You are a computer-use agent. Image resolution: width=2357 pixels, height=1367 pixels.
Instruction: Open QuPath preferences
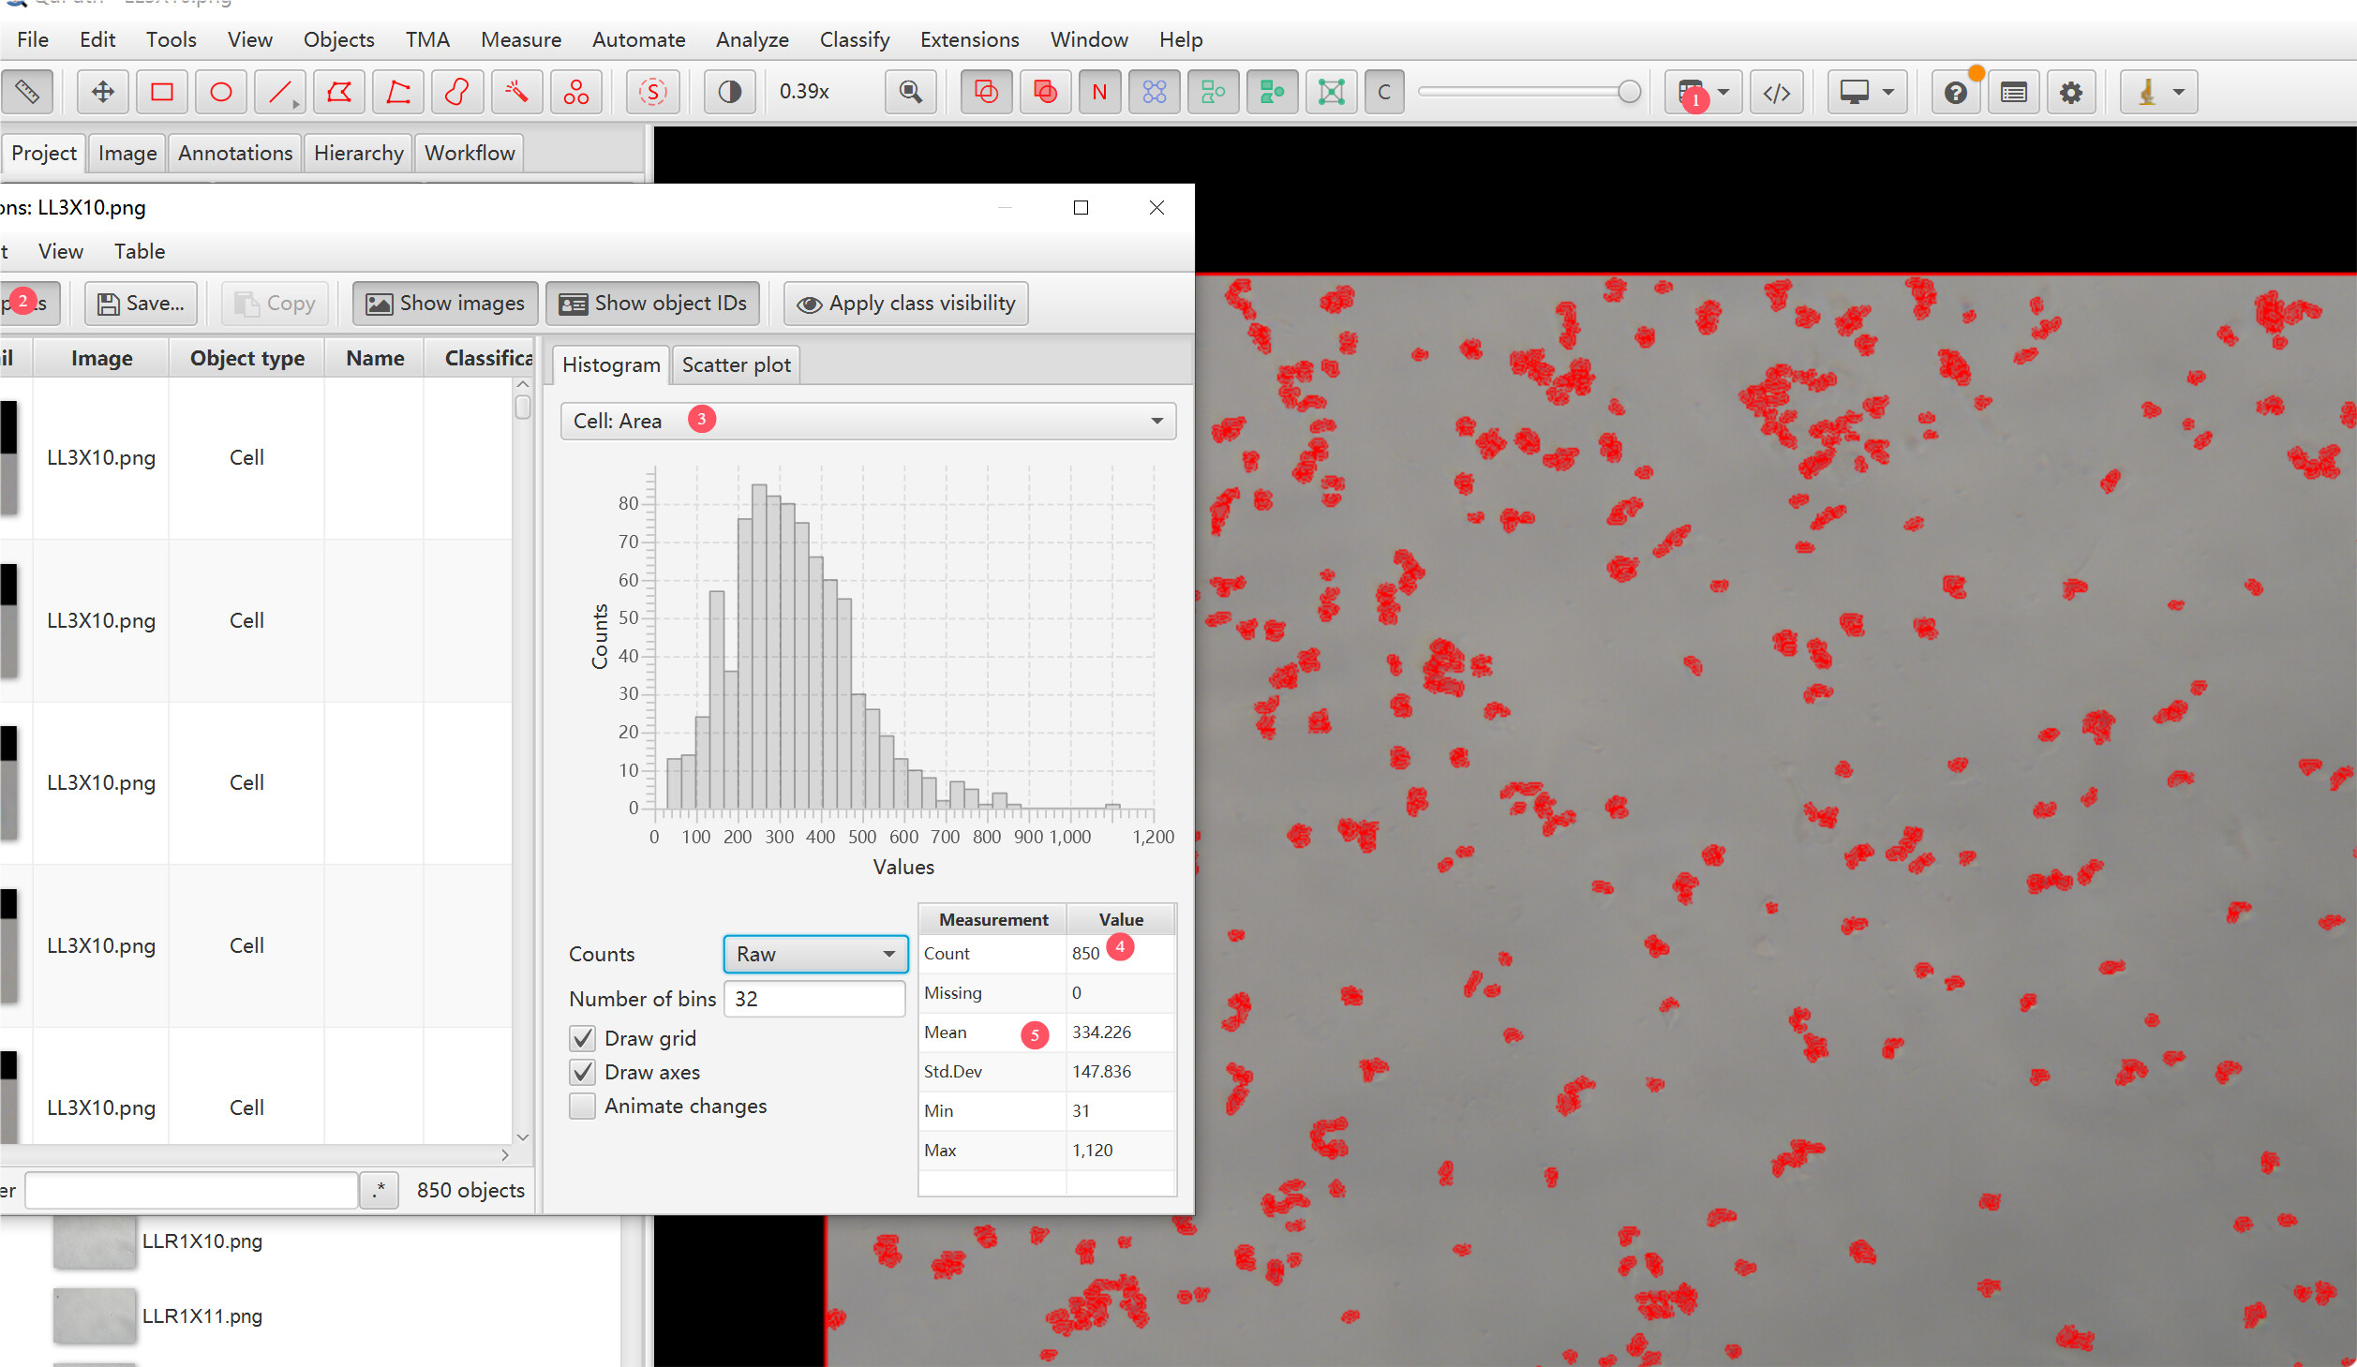(x=2071, y=92)
